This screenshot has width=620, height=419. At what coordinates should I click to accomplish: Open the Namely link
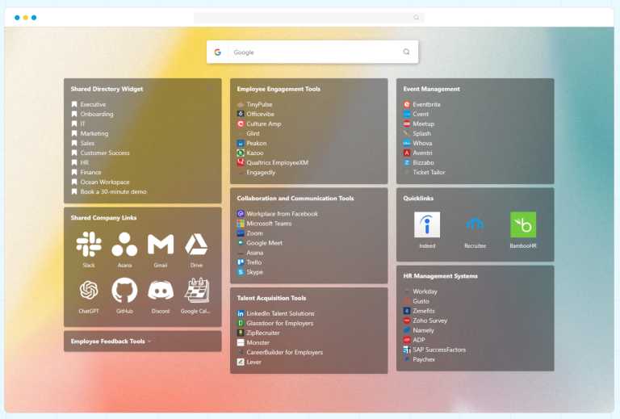pos(424,330)
